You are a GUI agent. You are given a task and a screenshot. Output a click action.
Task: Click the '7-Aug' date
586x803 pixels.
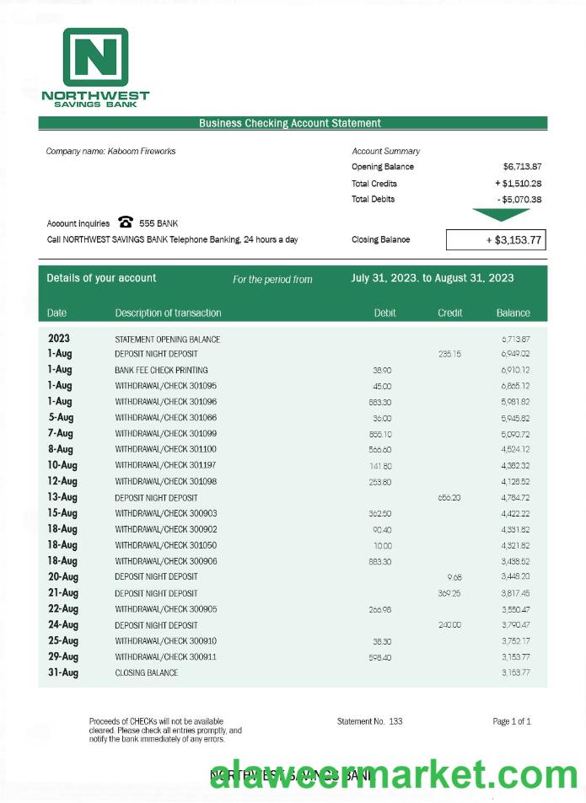click(61, 433)
